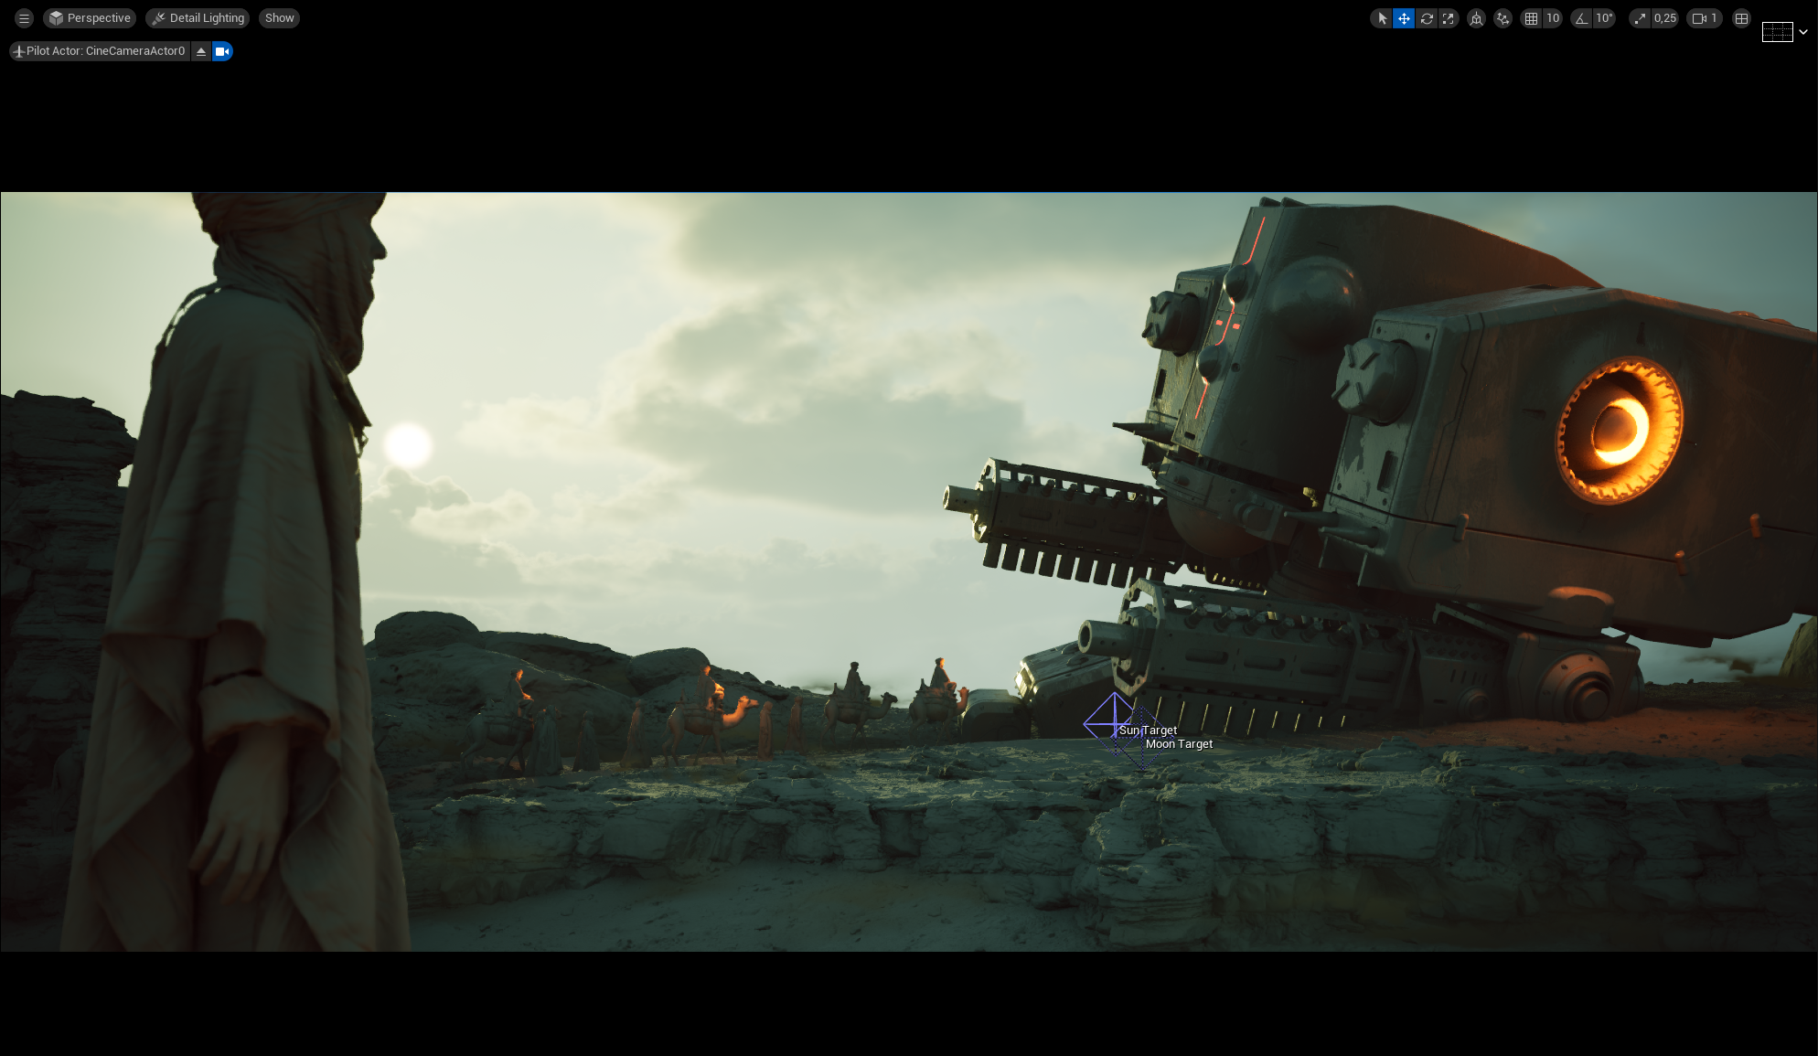1818x1056 pixels.
Task: Activate the Translate move tool
Action: coord(1404,18)
